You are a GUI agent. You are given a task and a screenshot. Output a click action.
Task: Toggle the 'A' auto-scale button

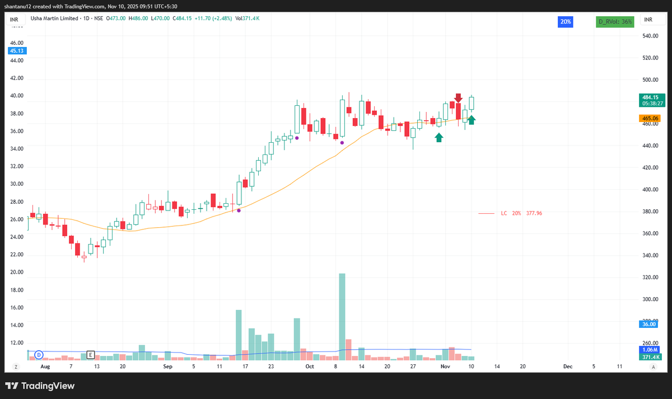click(654, 367)
